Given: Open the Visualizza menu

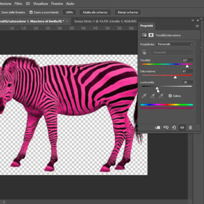Looking at the screenshot, I should 40,3.
